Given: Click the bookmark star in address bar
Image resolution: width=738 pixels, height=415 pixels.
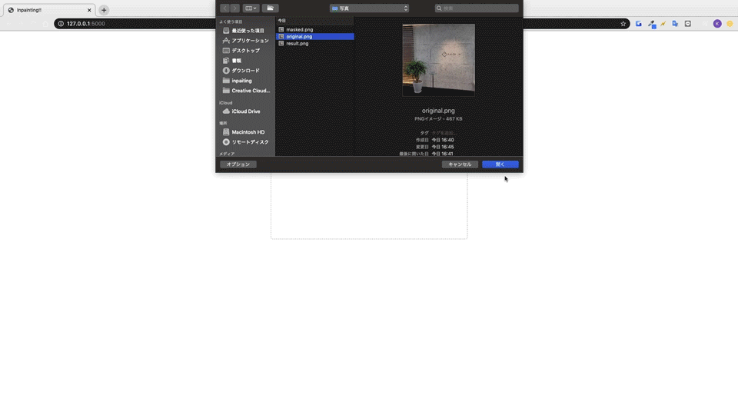Looking at the screenshot, I should [623, 24].
